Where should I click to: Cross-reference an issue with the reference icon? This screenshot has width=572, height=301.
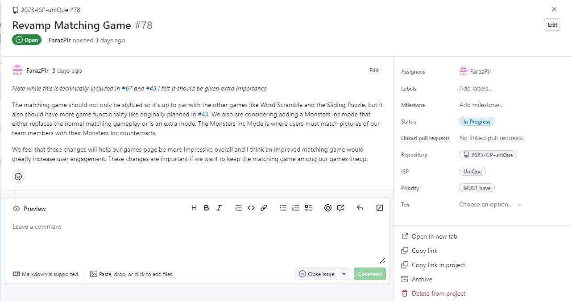pyautogui.click(x=340, y=207)
